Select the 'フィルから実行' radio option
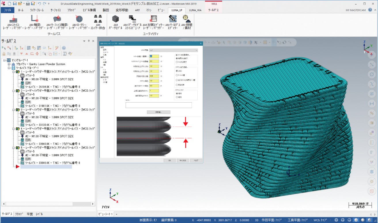Viewport: 378px width, 223px height. tap(177, 62)
